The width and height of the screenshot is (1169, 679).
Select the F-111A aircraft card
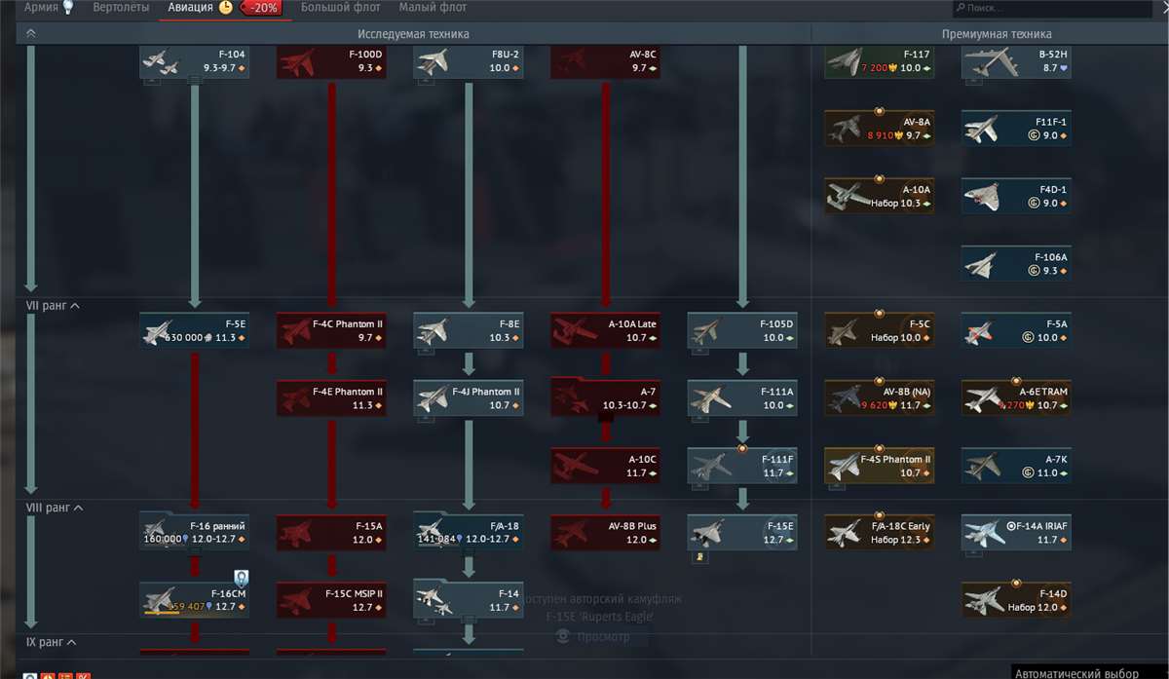[x=742, y=397]
